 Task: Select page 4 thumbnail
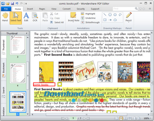(18, 73)
